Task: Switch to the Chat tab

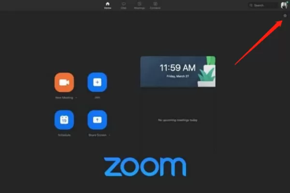Action: 124,5
